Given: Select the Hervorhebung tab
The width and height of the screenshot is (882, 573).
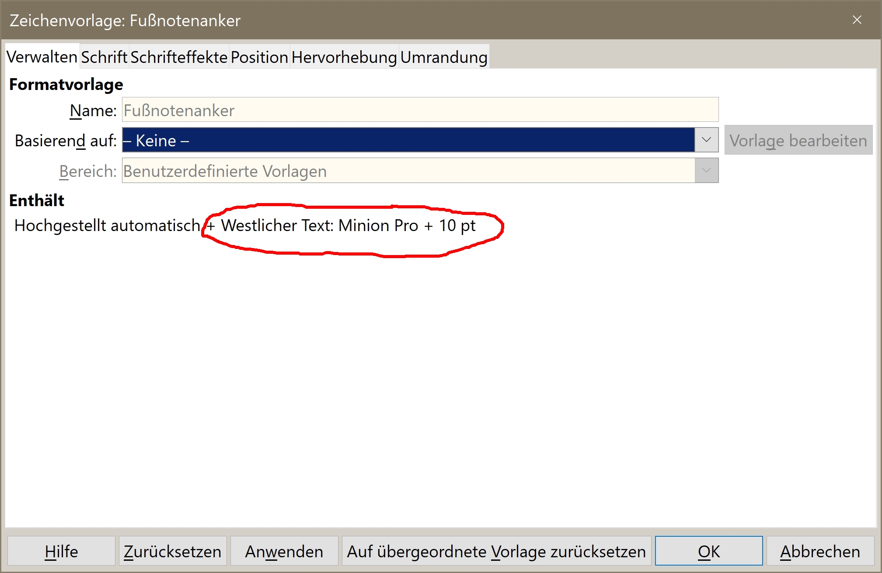Looking at the screenshot, I should tap(344, 57).
